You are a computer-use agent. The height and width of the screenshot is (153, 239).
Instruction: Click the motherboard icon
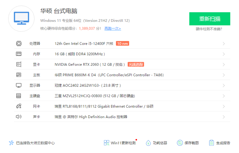pos(19,75)
